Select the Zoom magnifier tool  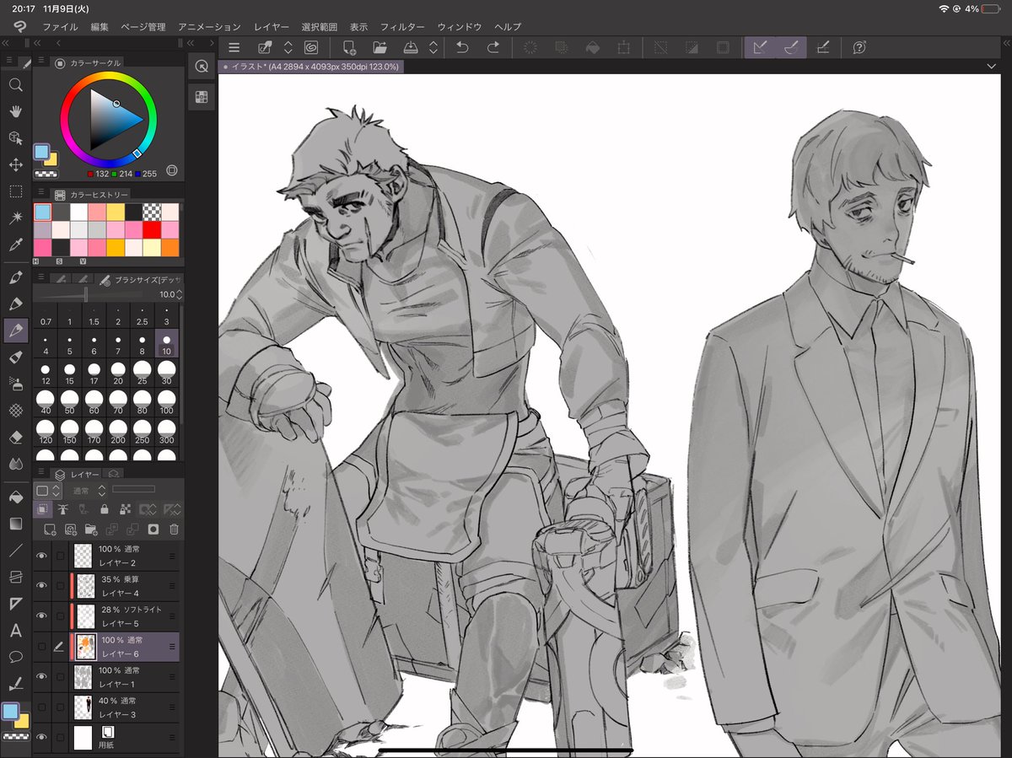[15, 85]
